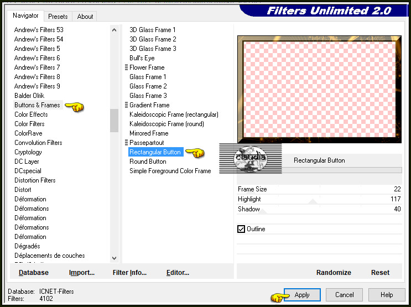411x307 pixels.
Task: Adjust the Frame Size slider
Action: pyautogui.click(x=319, y=189)
